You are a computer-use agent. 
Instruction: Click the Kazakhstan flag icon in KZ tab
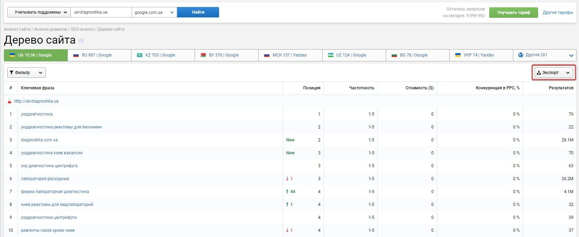click(139, 55)
